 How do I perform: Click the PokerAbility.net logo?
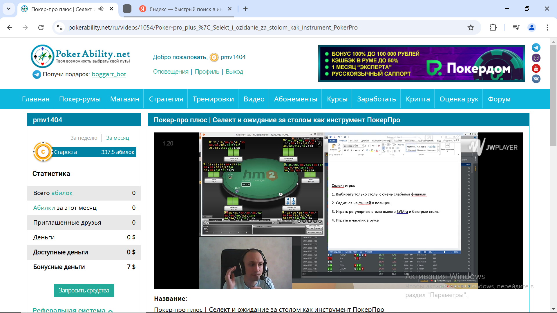[x=80, y=56]
